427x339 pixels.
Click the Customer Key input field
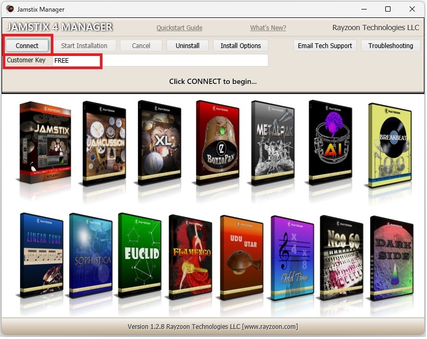[159, 61]
